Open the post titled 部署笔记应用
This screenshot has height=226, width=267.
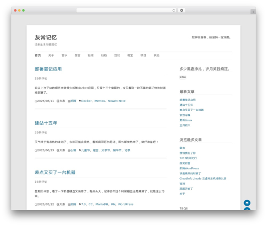48,69
